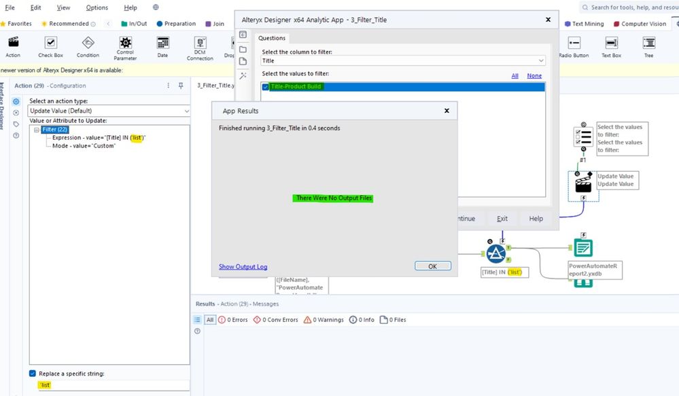The height and width of the screenshot is (396, 679).
Task: Click the back arrow icon in Analytic App dialog
Action: [243, 35]
